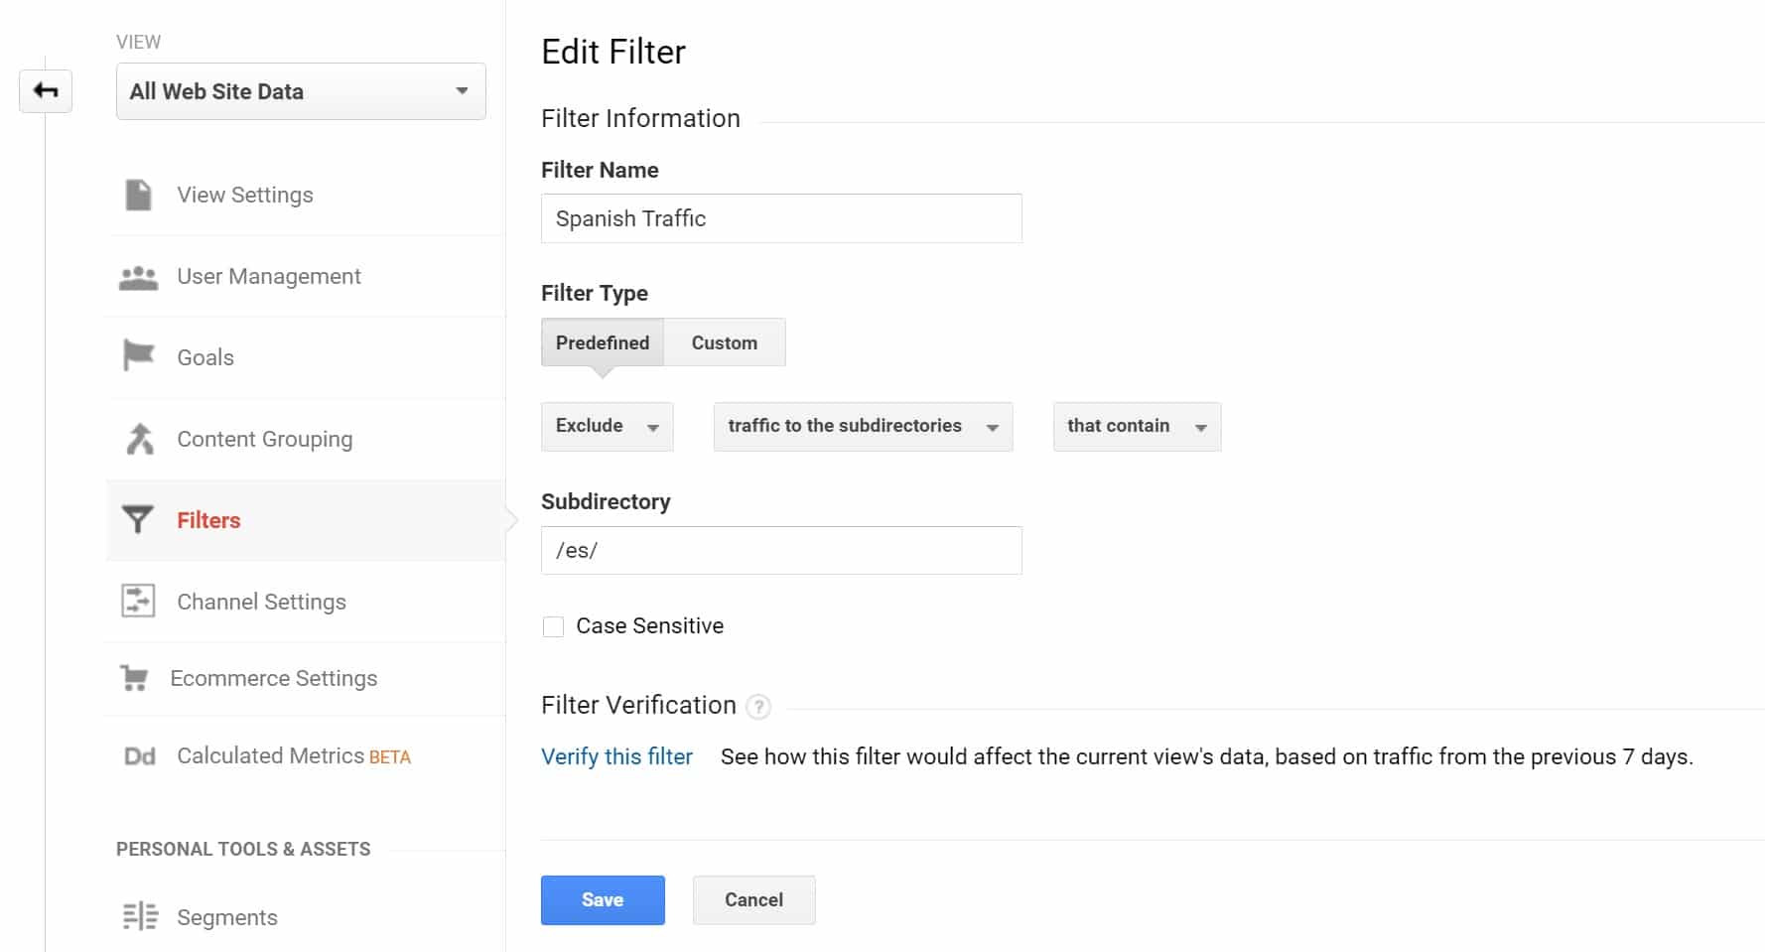Click the User Management people icon
The height and width of the screenshot is (952, 1765).
point(139,278)
